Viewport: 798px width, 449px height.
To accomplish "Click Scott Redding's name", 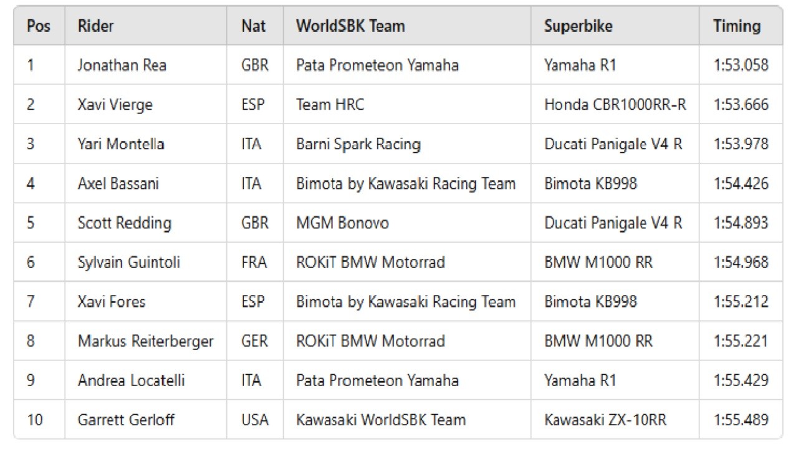I will point(124,223).
